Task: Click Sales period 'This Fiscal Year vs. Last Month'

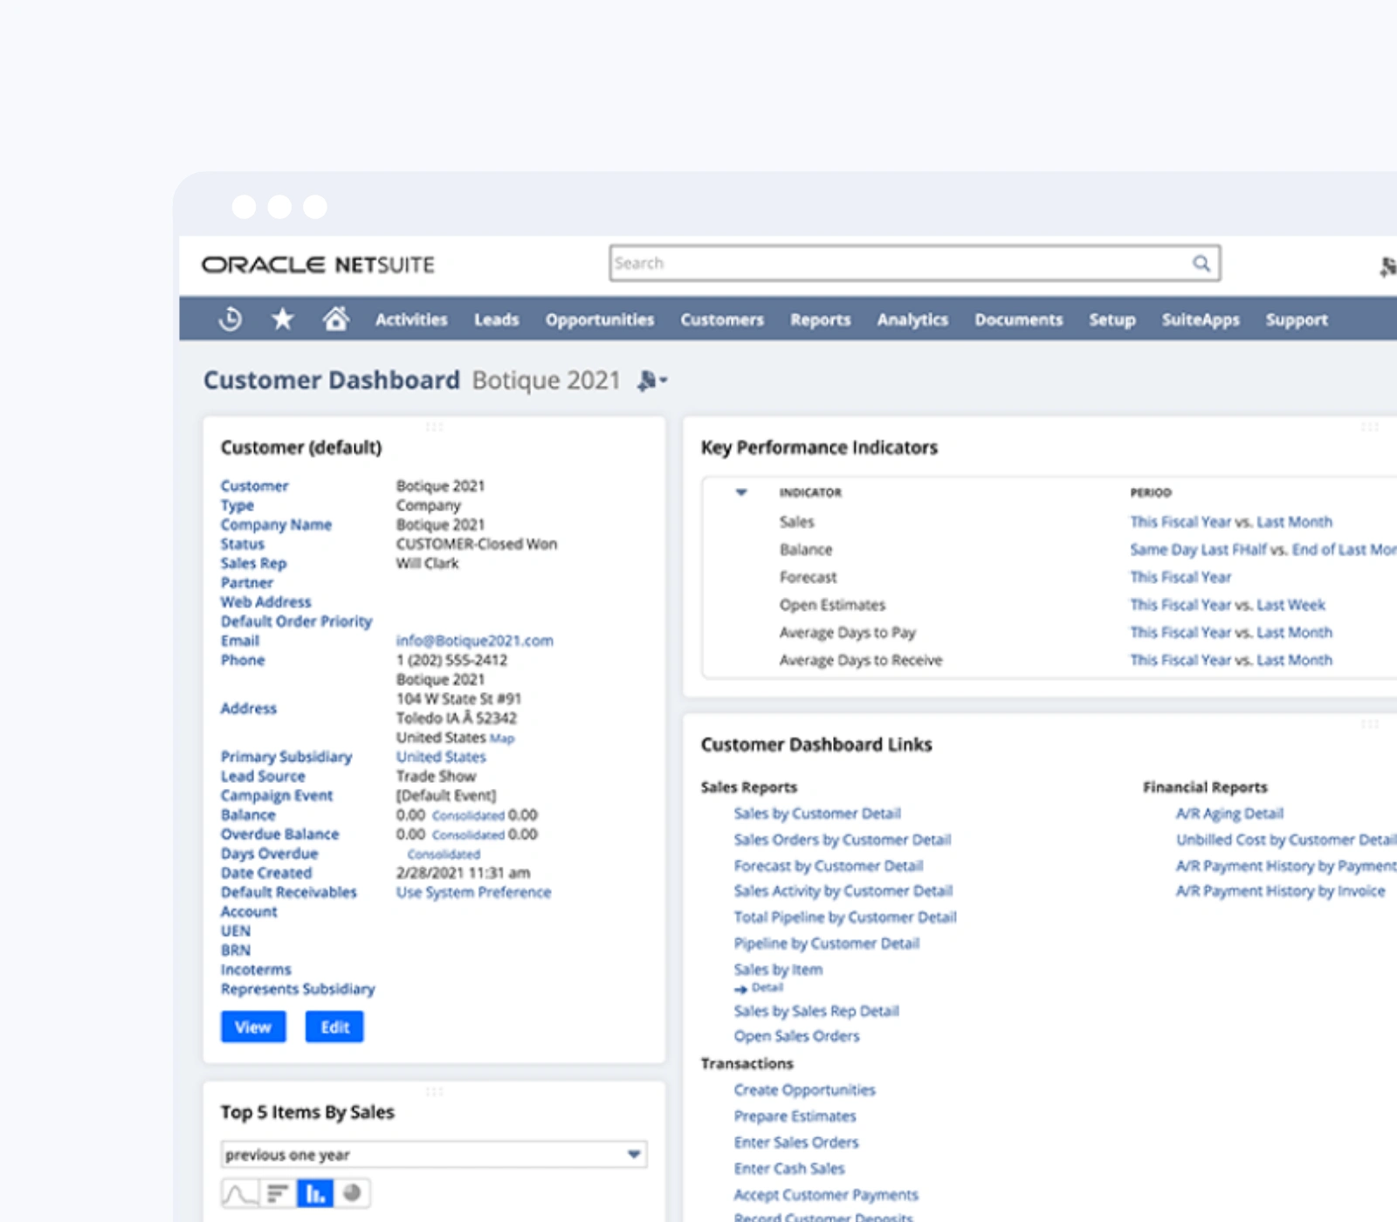Action: (x=1231, y=522)
